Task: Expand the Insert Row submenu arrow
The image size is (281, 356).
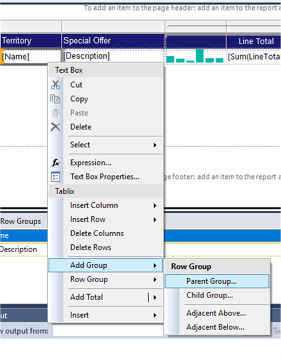Action: pyautogui.click(x=155, y=220)
